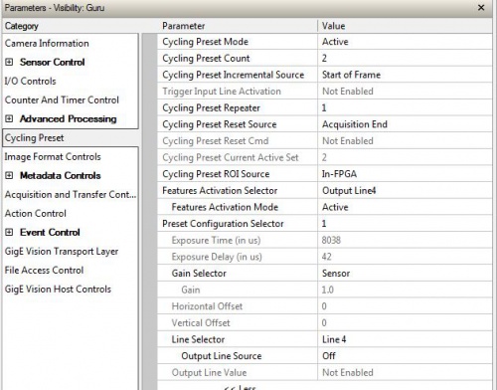Change Output Line Source value Off
497x390 pixels.
click(x=405, y=356)
